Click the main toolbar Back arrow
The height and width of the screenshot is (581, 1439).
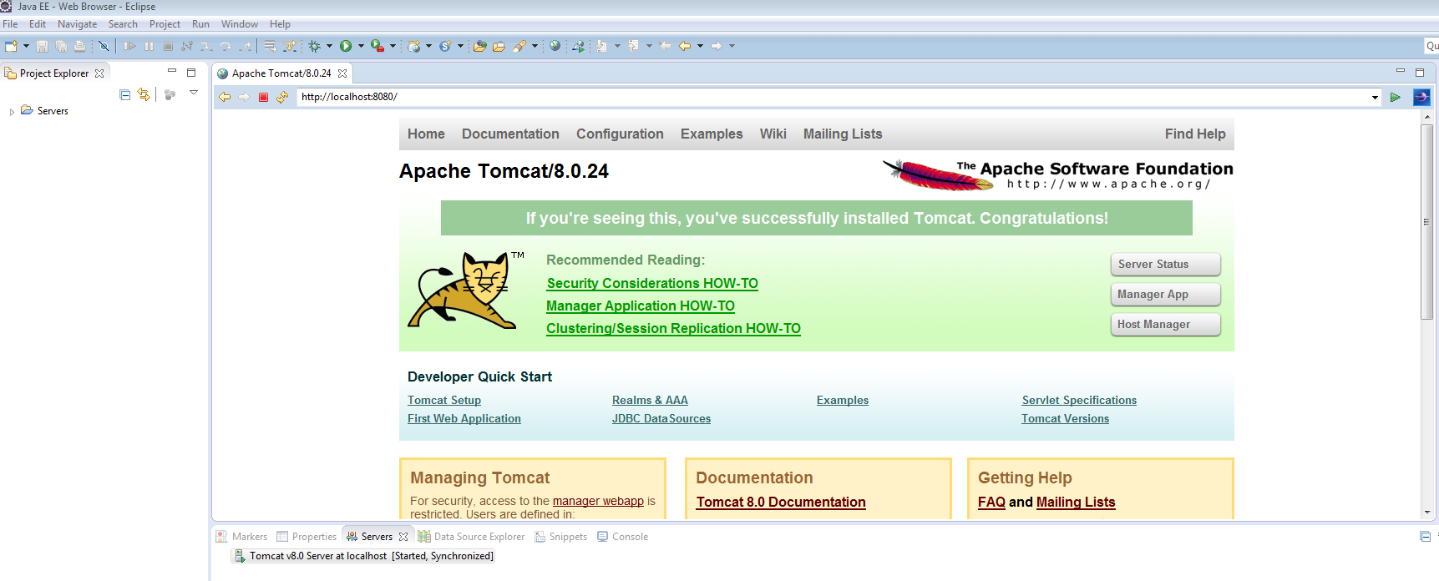[x=685, y=46]
